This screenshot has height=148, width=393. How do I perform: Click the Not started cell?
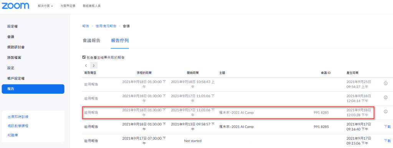193,141
